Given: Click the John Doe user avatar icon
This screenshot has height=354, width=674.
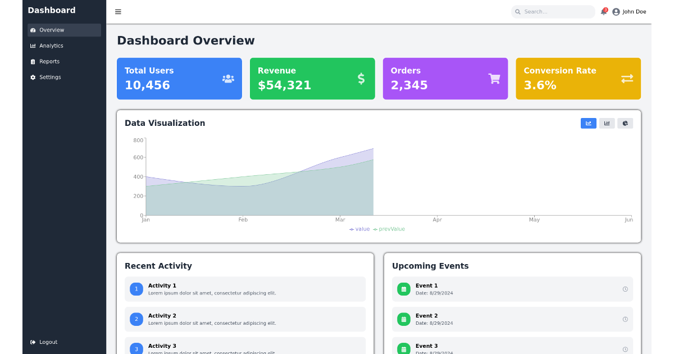Looking at the screenshot, I should 616,12.
